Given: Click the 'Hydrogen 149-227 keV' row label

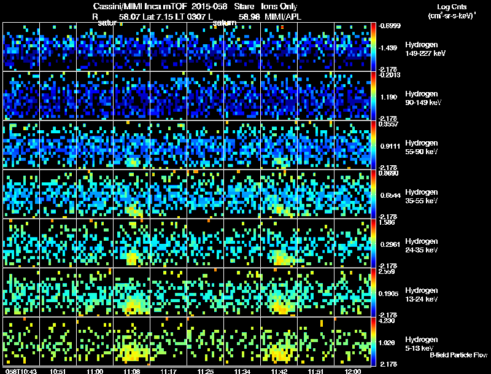Looking at the screenshot, I should coord(425,49).
